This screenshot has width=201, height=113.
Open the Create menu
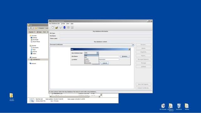63,24
